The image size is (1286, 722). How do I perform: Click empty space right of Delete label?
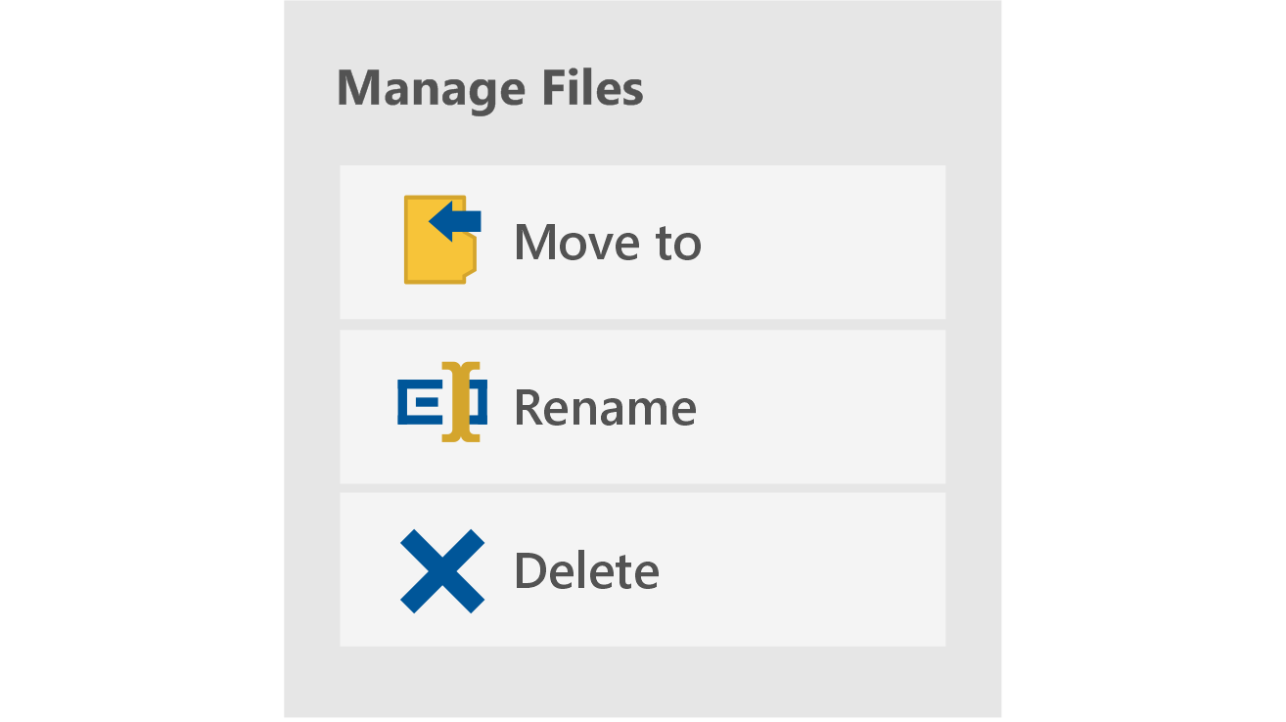(822, 569)
